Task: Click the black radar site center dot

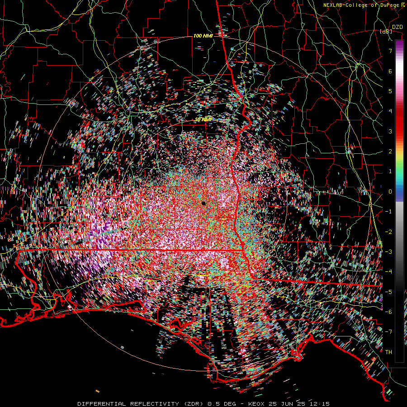Action: [203, 203]
